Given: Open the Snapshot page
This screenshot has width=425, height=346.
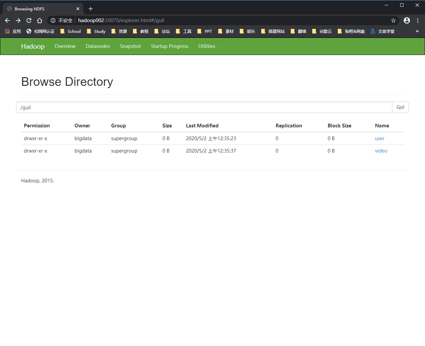Looking at the screenshot, I should (x=130, y=46).
